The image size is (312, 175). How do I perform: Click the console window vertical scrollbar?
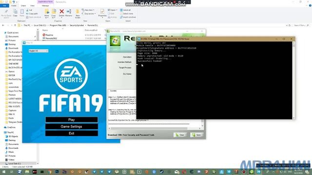tap(293, 80)
